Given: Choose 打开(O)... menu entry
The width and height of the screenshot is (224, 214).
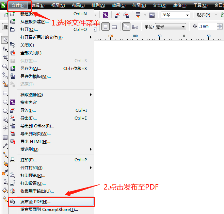Looking at the screenshot, I should 51,29.
